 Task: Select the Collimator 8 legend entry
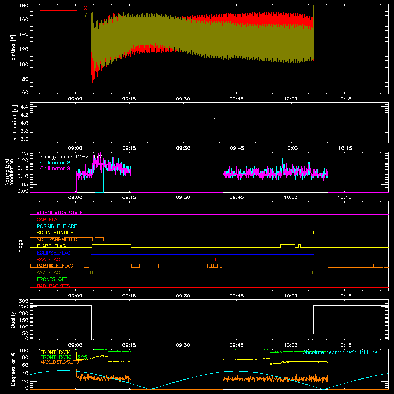coord(55,163)
